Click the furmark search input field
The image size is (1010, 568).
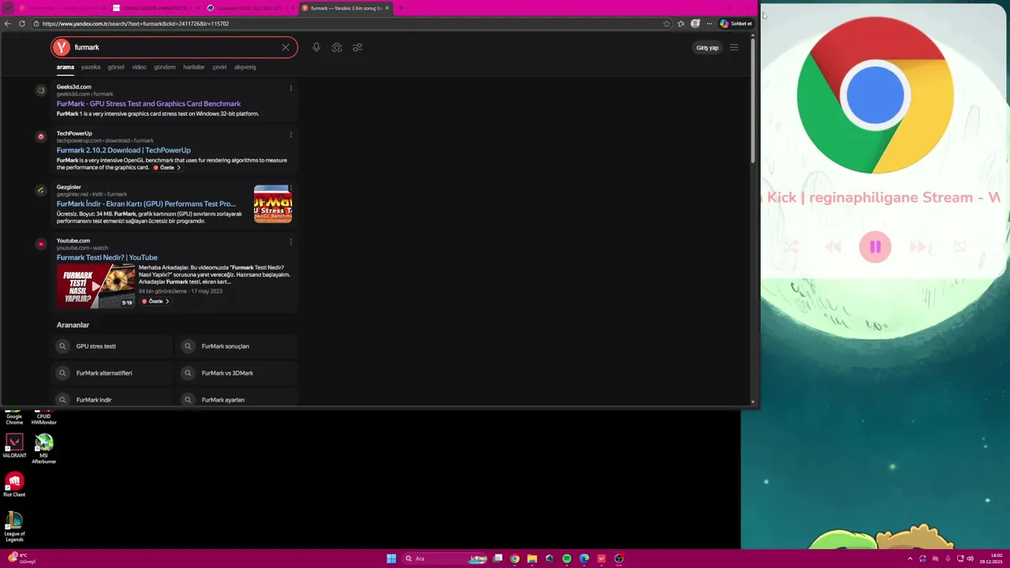(x=174, y=47)
